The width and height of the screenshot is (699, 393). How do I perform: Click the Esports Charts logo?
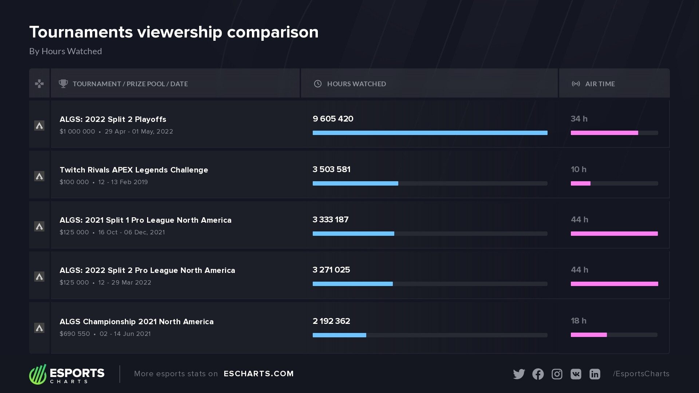point(67,374)
